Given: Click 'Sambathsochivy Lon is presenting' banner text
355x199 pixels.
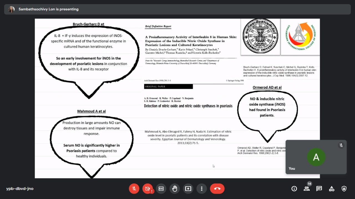Looking at the screenshot, I should click(49, 9).
